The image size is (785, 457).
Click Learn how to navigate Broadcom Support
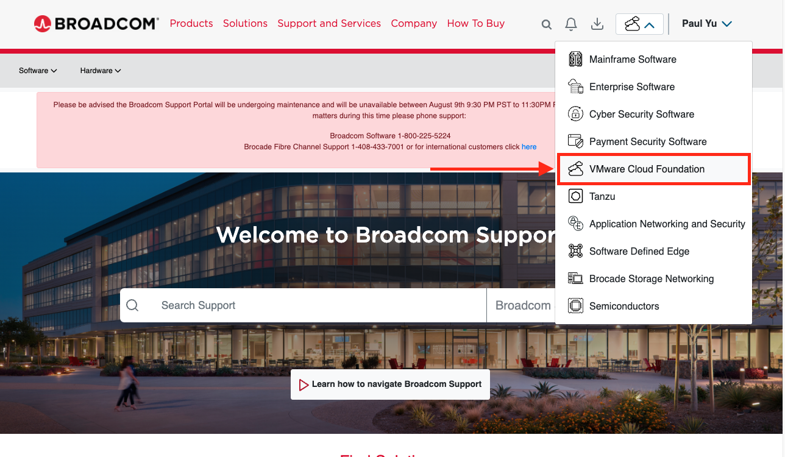coord(390,384)
